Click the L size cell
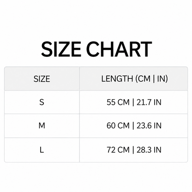Image resolution: width=192 pixels, height=192 pixels. pyautogui.click(x=42, y=150)
